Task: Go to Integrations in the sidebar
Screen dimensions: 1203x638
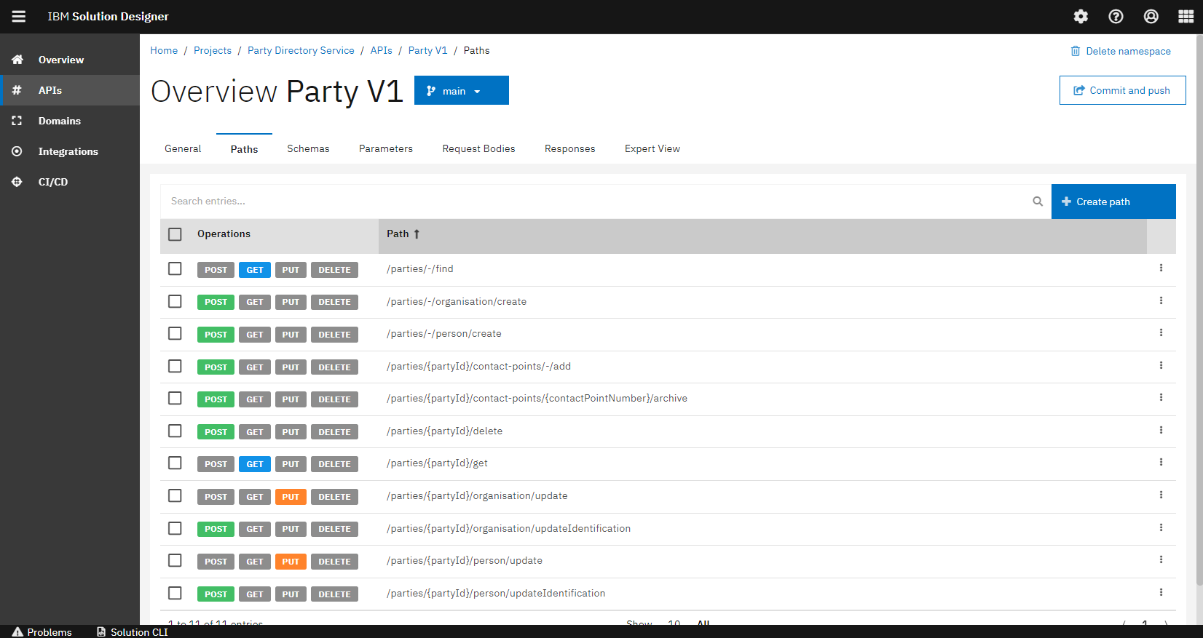Action: (68, 151)
